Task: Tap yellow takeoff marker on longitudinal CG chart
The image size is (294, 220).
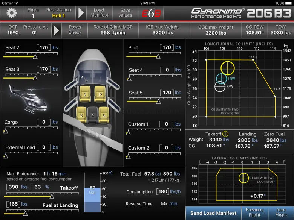Action: (227, 68)
